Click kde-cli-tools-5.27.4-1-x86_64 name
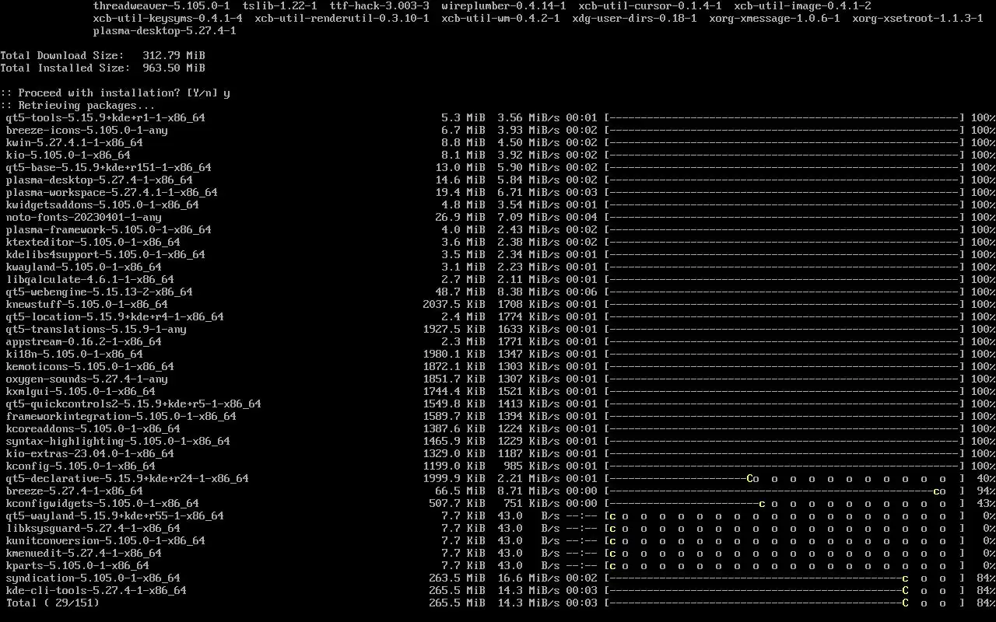The height and width of the screenshot is (622, 996). 96,590
